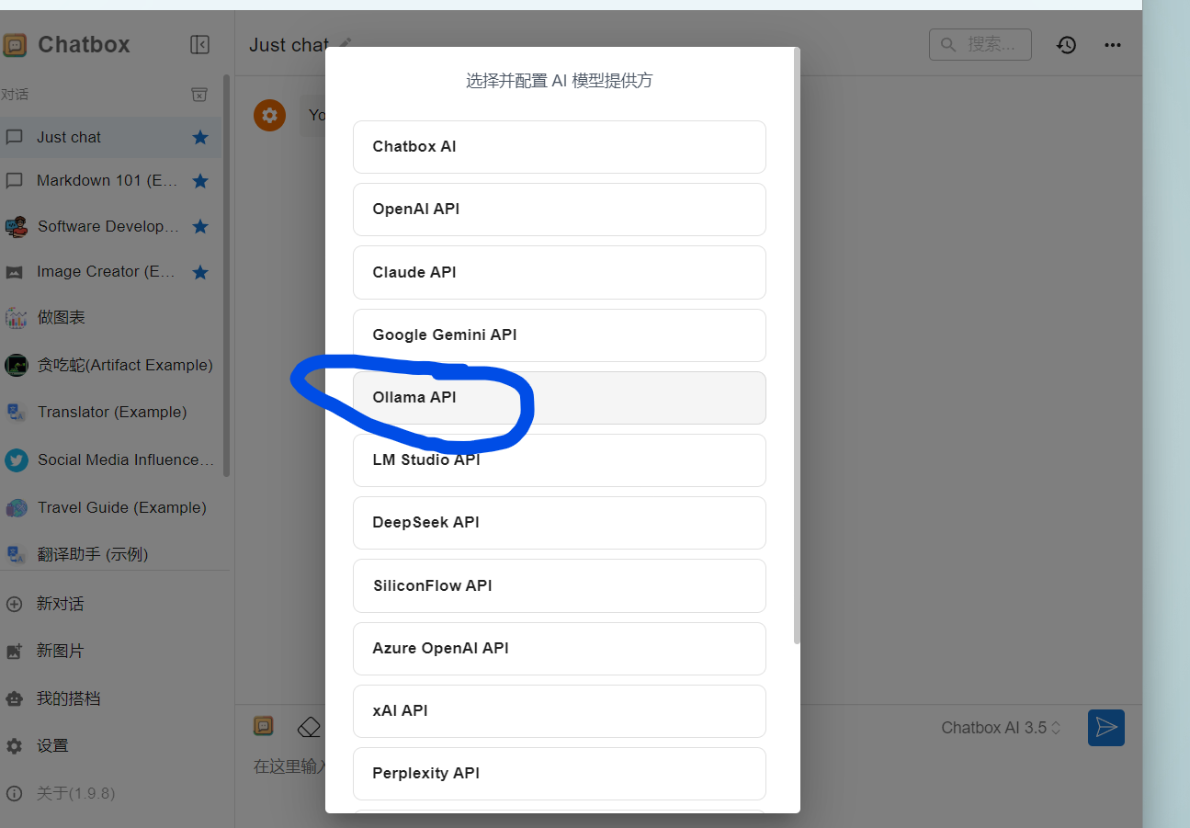1190x828 pixels.
Task: Open 我的搭档 in the sidebar
Action: [x=68, y=698]
